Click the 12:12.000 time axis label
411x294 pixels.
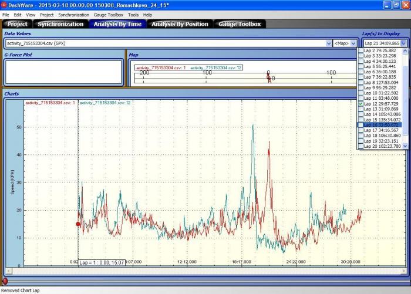tap(187, 262)
